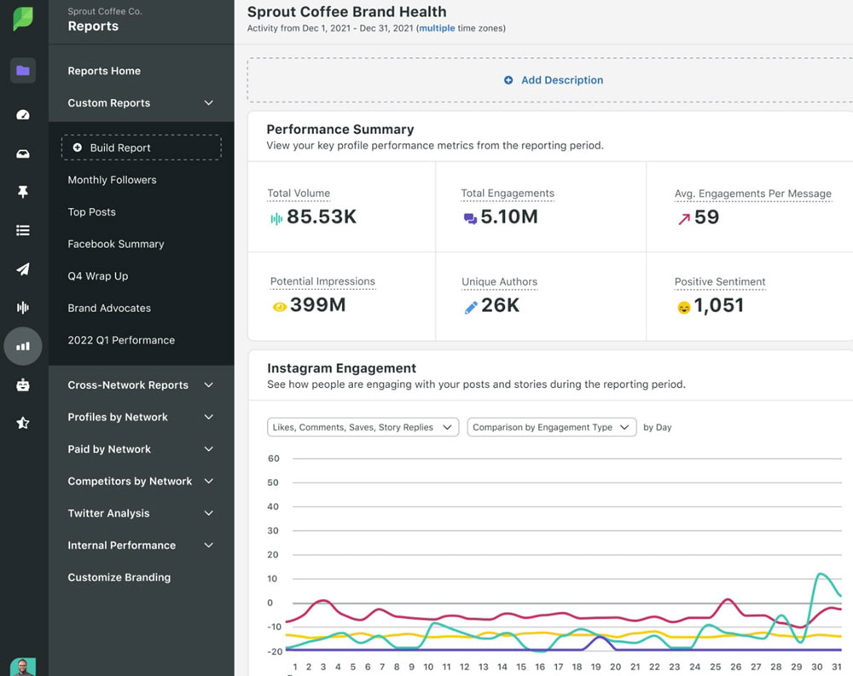Open the dashboard gauge icon
The height and width of the screenshot is (676, 853).
(x=23, y=115)
